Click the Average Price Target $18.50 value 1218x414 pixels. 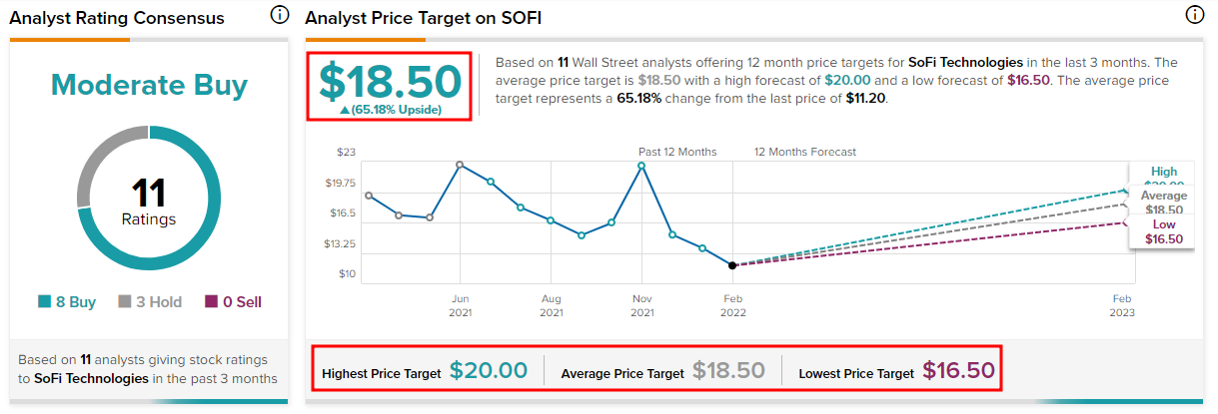pos(726,371)
